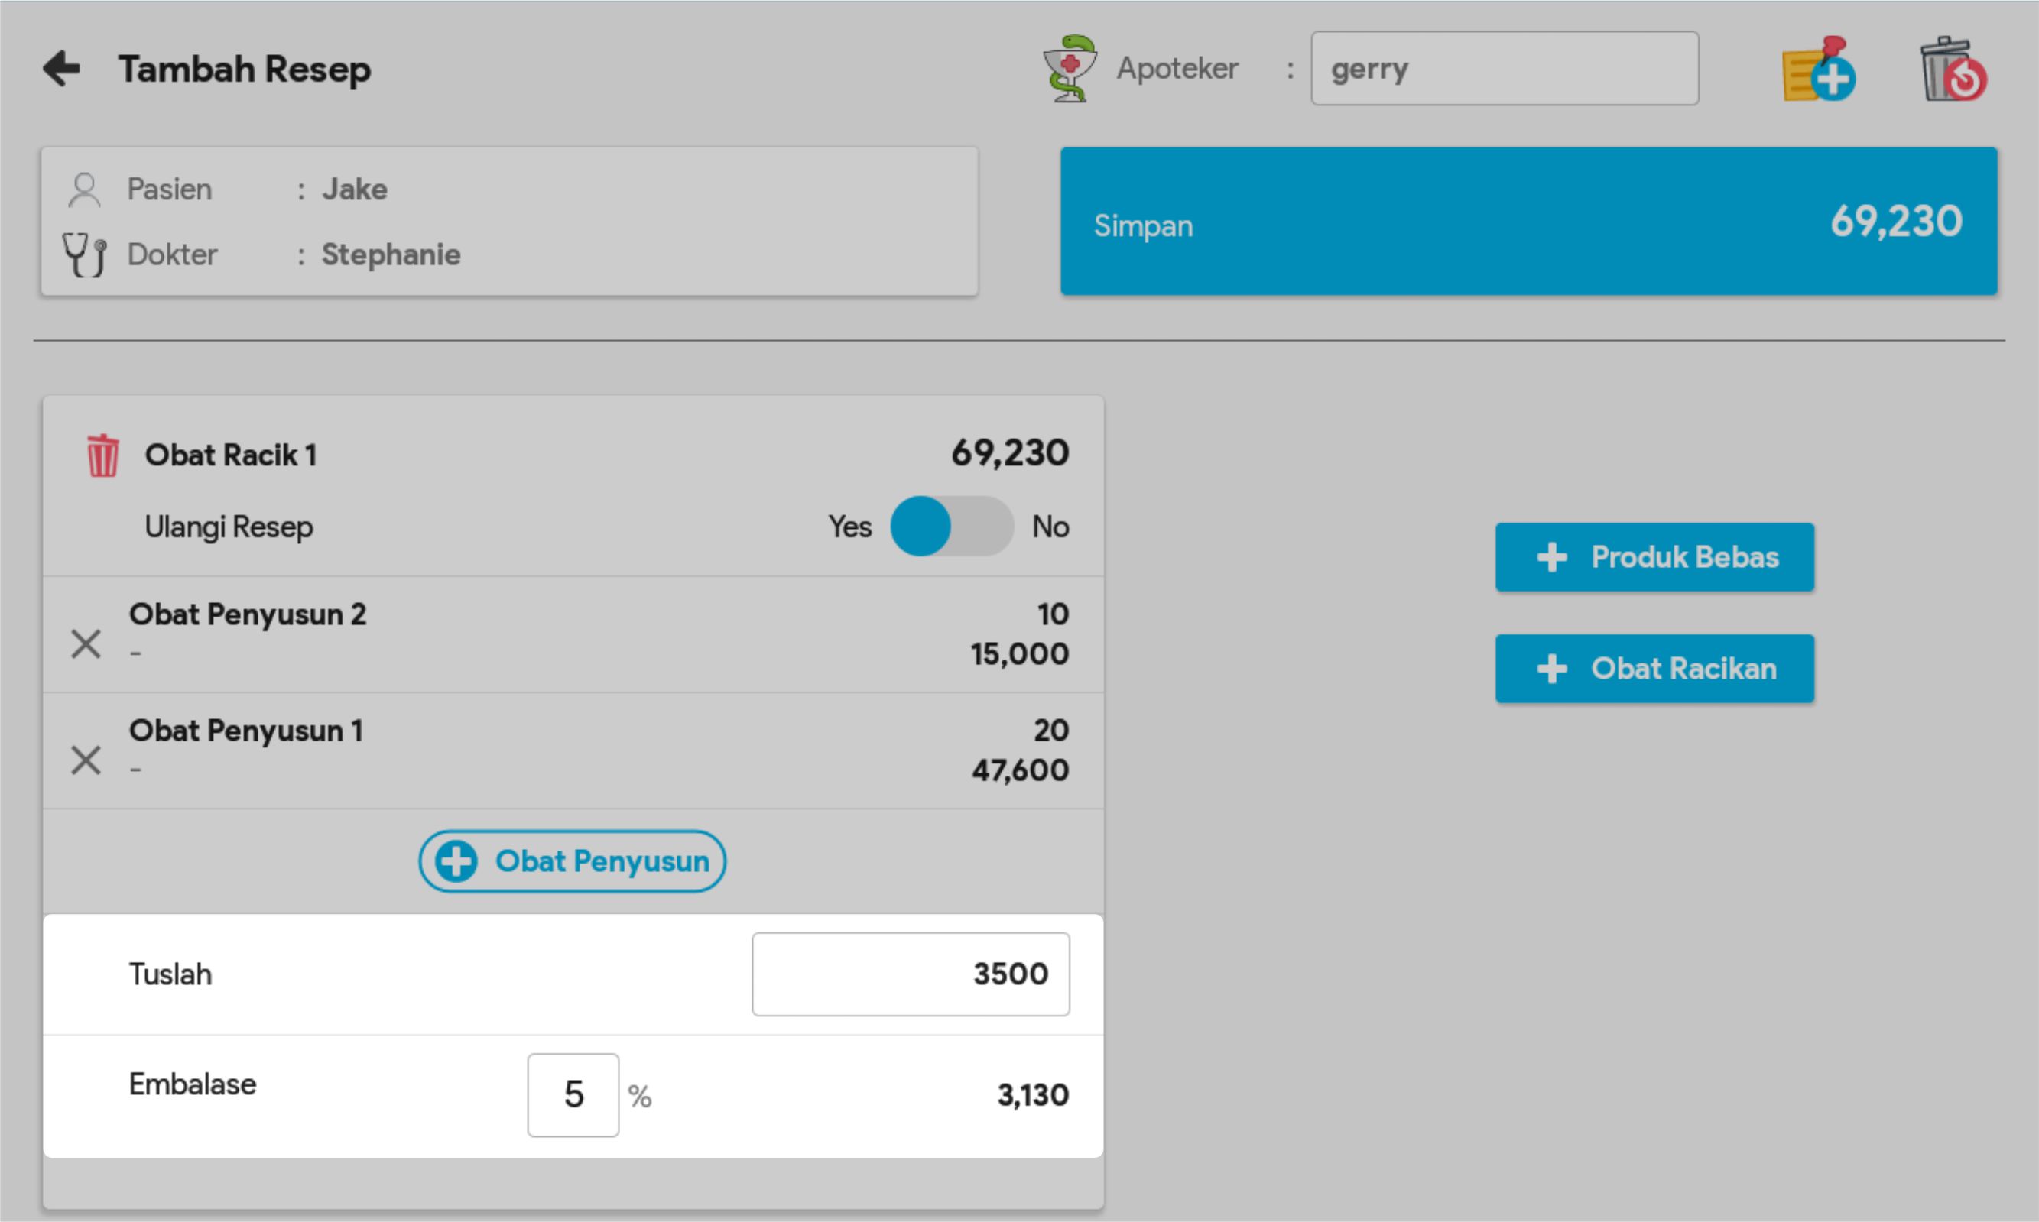Click the No label for Ulangi Resep

[1050, 527]
